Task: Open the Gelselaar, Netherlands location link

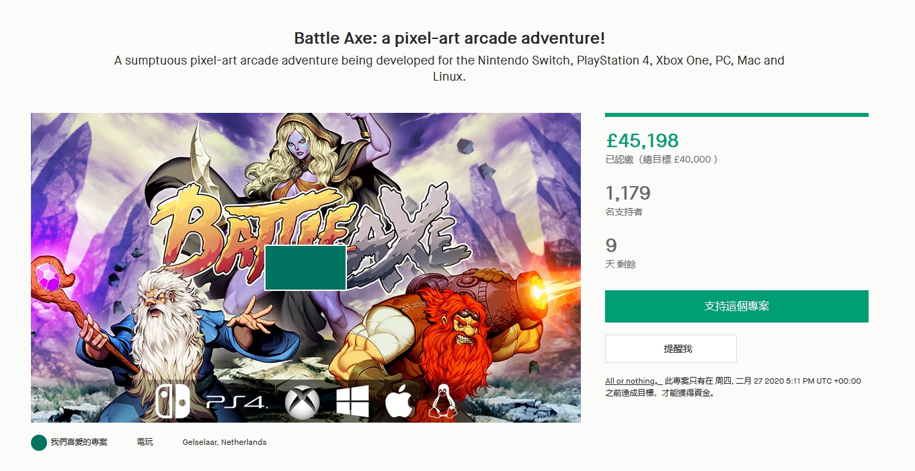Action: click(225, 442)
